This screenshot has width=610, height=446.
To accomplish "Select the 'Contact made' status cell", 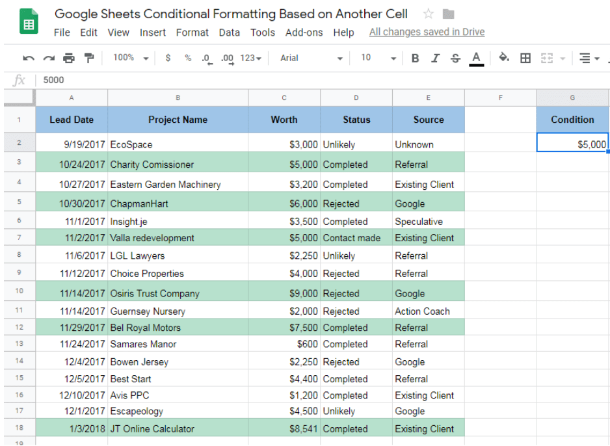I will click(x=356, y=237).
